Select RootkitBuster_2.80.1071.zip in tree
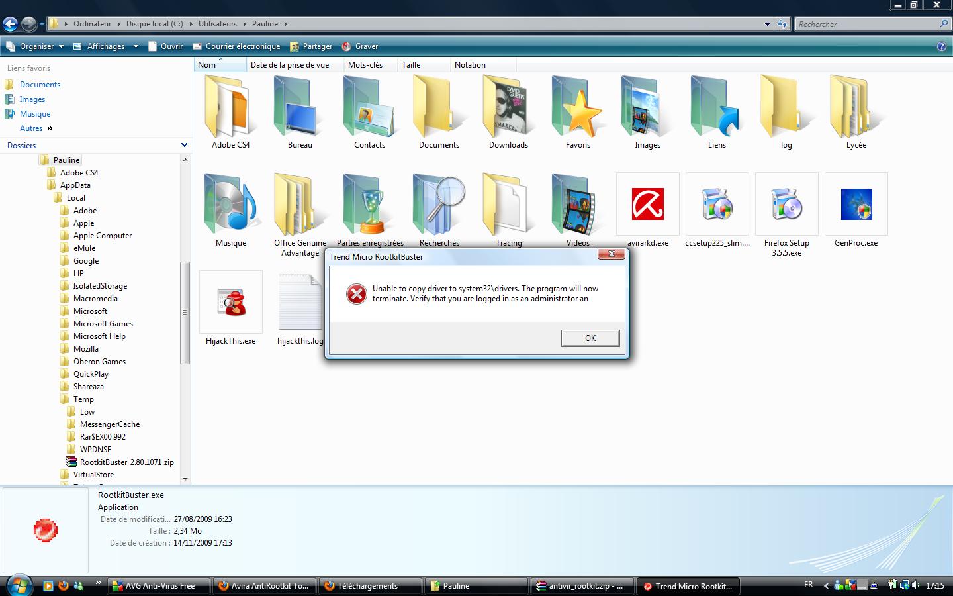953x596 pixels. pyautogui.click(x=126, y=462)
